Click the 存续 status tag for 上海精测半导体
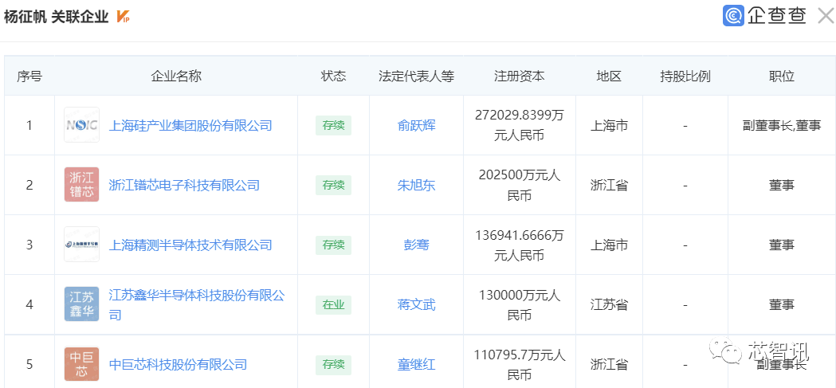Image resolution: width=836 pixels, height=388 pixels. coord(333,245)
